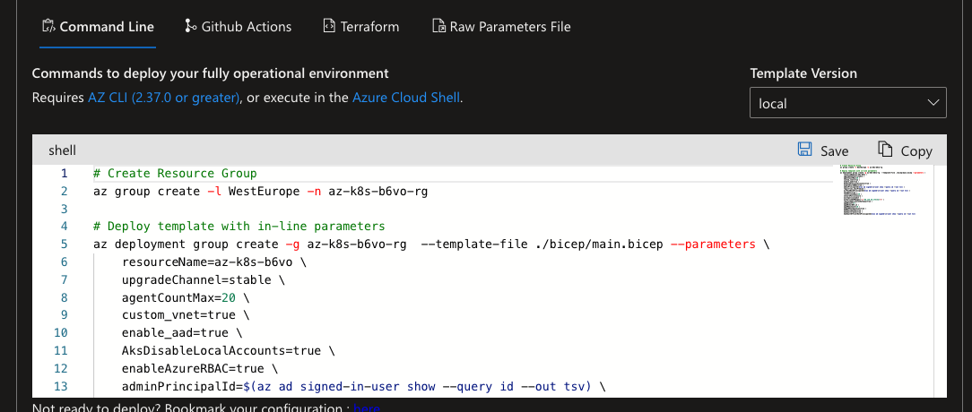Click '# Deploy template with in-line parameters' comment
Screen dimensions: 972x412
pyautogui.click(x=239, y=226)
